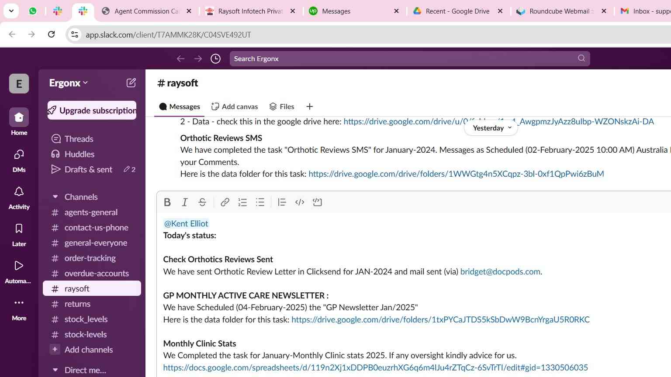Click the Search Ergonx field
The width and height of the screenshot is (671, 377).
coord(410,58)
